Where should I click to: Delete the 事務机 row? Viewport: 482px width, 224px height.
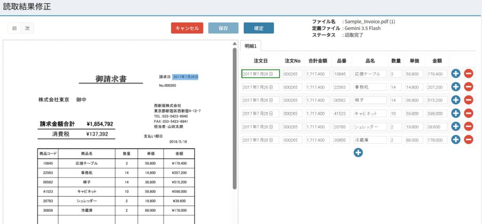[468, 87]
